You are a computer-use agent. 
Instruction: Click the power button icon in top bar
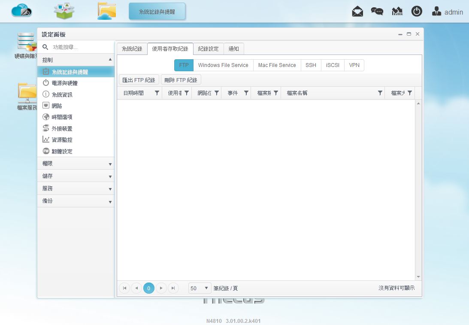pos(417,11)
